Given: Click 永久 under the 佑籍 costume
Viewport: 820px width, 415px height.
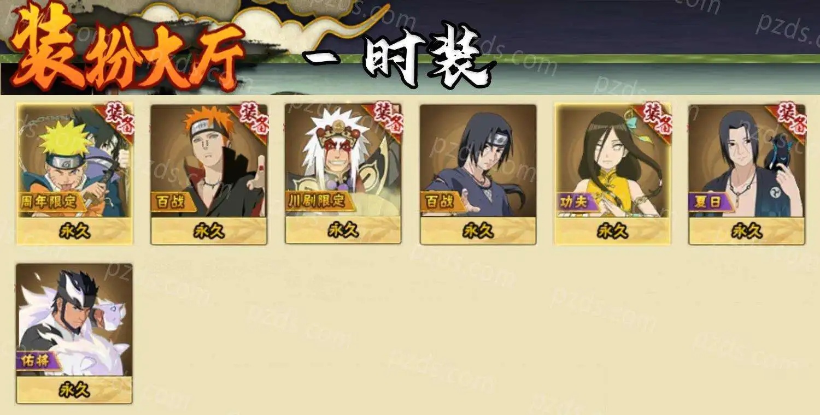Looking at the screenshot, I should click(74, 390).
